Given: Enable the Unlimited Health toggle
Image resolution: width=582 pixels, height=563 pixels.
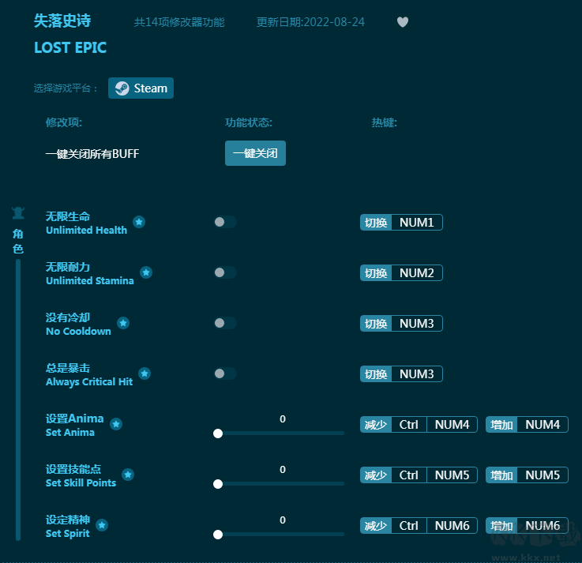Looking at the screenshot, I should (224, 222).
